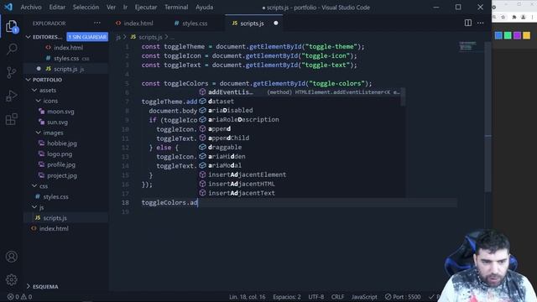Open the Ir menu
This screenshot has height=302, width=537.
coord(125,8)
